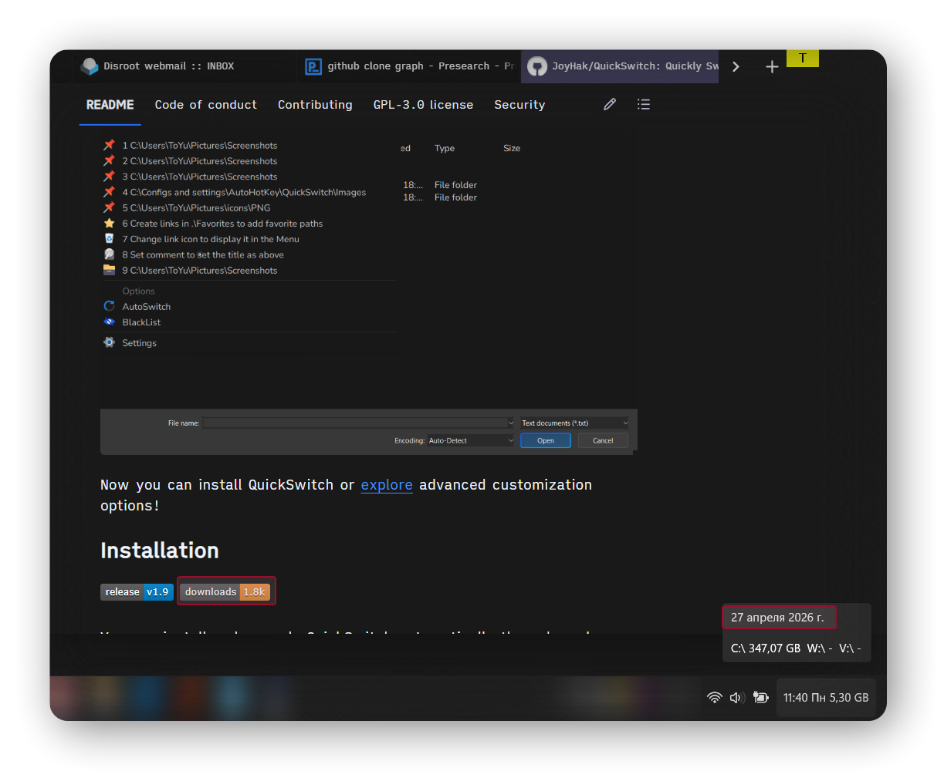This screenshot has width=944, height=778.
Task: Open the GPL-3.0 license tab
Action: click(423, 105)
